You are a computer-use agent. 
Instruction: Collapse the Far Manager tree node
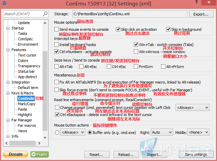tap(8, 120)
